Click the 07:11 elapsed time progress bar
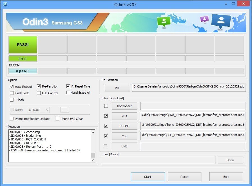Viewport: 252px width, 186px height. click(23, 59)
